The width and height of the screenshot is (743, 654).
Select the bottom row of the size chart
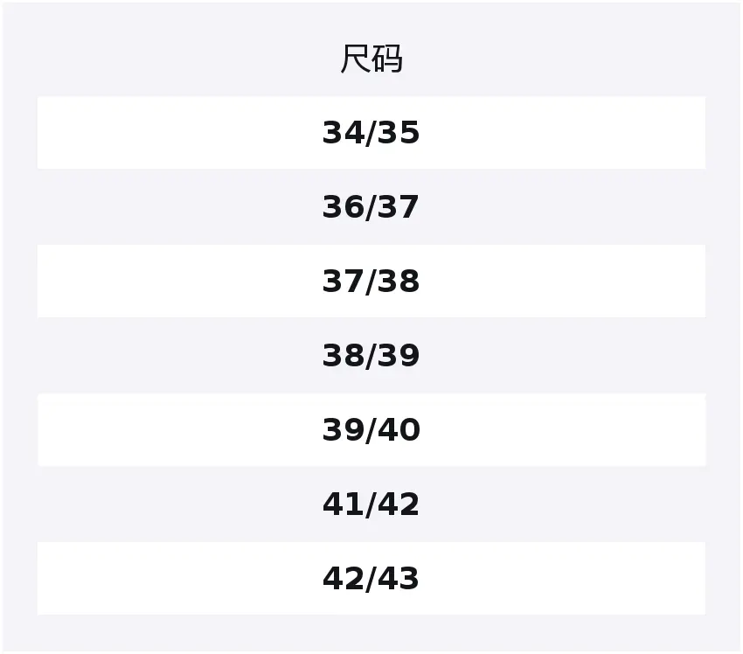coord(371,579)
